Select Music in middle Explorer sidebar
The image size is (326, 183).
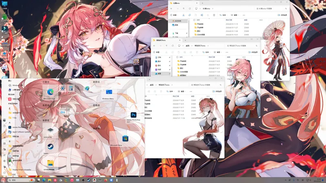tap(161, 65)
